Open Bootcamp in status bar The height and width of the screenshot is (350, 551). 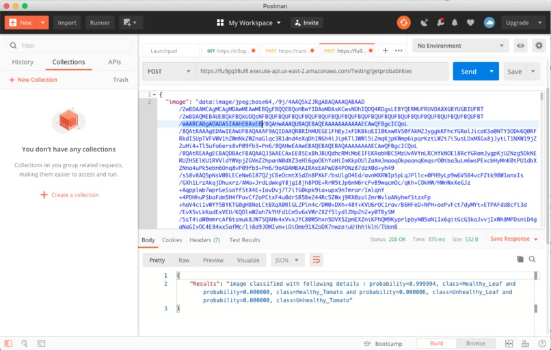(x=383, y=344)
